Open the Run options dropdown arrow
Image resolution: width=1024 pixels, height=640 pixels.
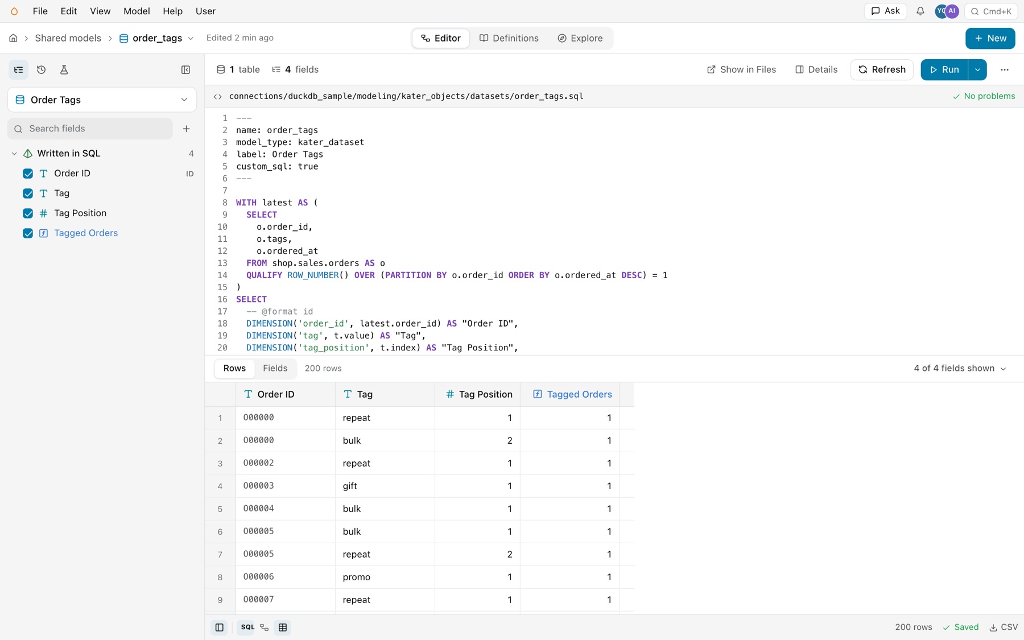(x=977, y=70)
